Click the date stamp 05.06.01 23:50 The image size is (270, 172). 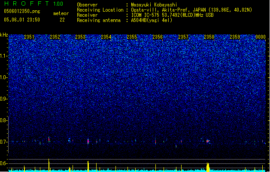(x=22, y=20)
